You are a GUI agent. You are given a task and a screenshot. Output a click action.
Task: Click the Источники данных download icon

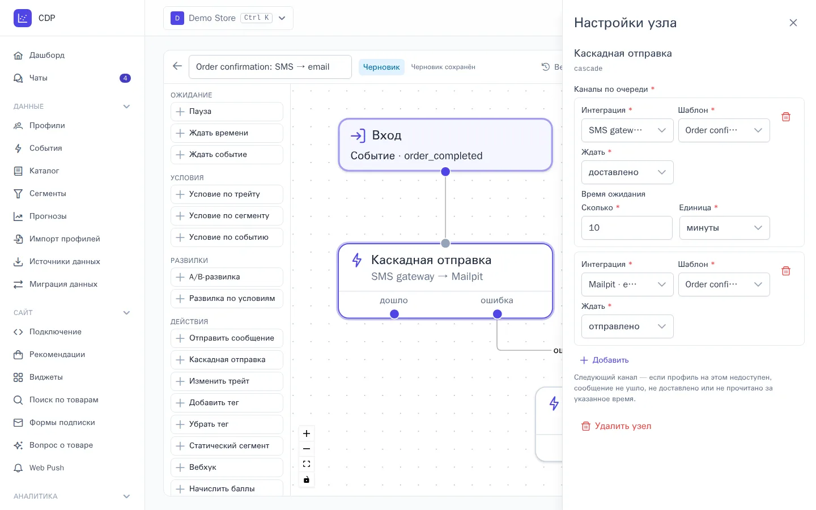[18, 261]
